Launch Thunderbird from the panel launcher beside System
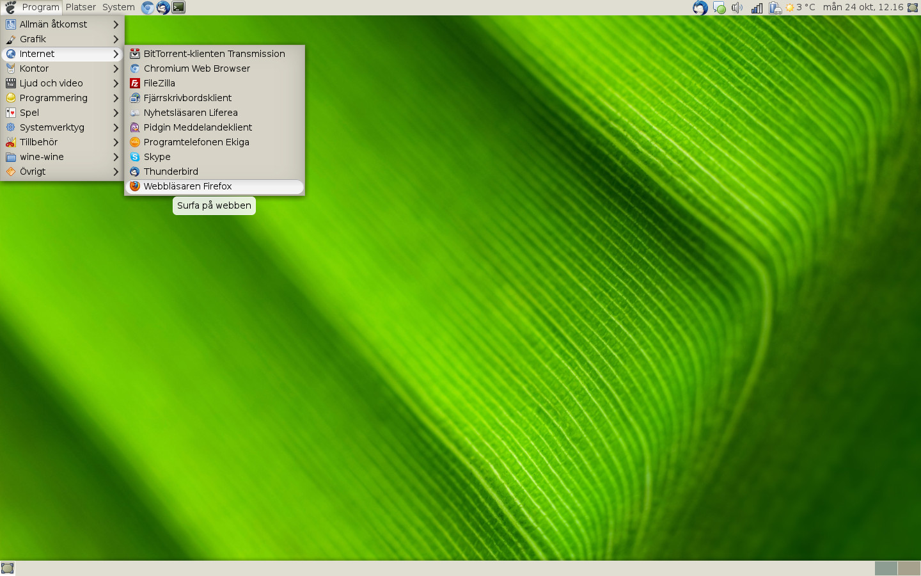921x576 pixels. (163, 8)
